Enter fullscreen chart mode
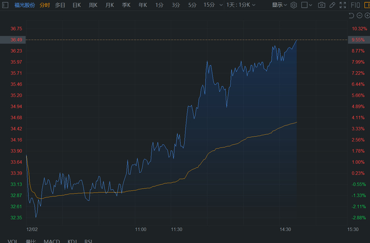 pyautogui.click(x=343, y=5)
